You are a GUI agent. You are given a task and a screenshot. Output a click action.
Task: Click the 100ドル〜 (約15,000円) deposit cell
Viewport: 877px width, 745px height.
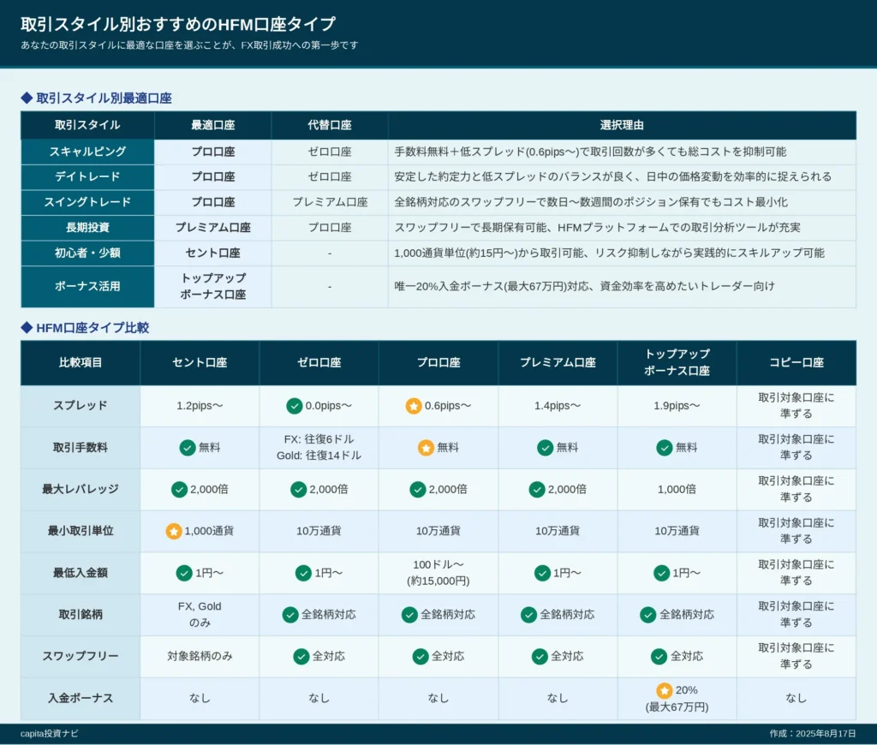coord(438,573)
